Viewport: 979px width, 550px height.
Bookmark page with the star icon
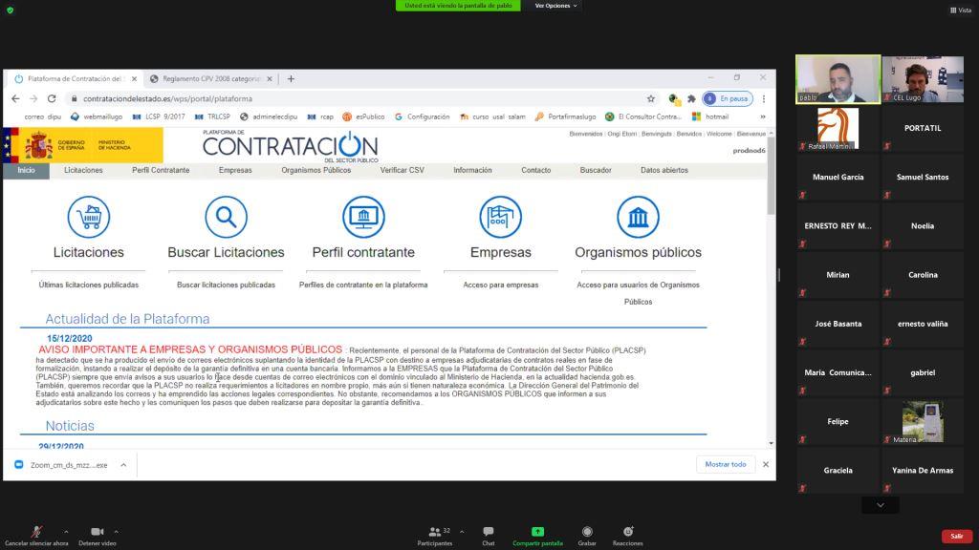point(651,98)
